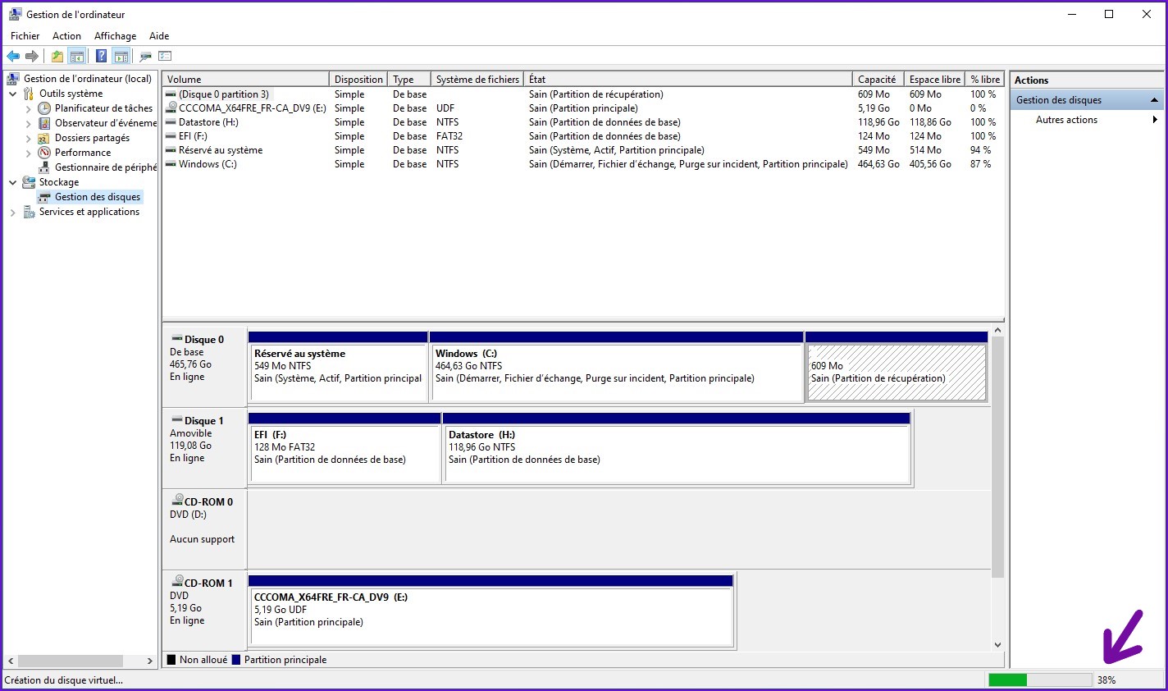Click the Capacité column header
The width and height of the screenshot is (1168, 691).
(x=876, y=80)
